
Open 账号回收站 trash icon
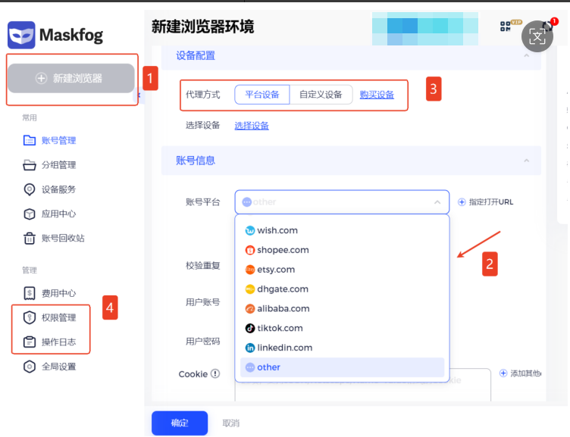30,239
